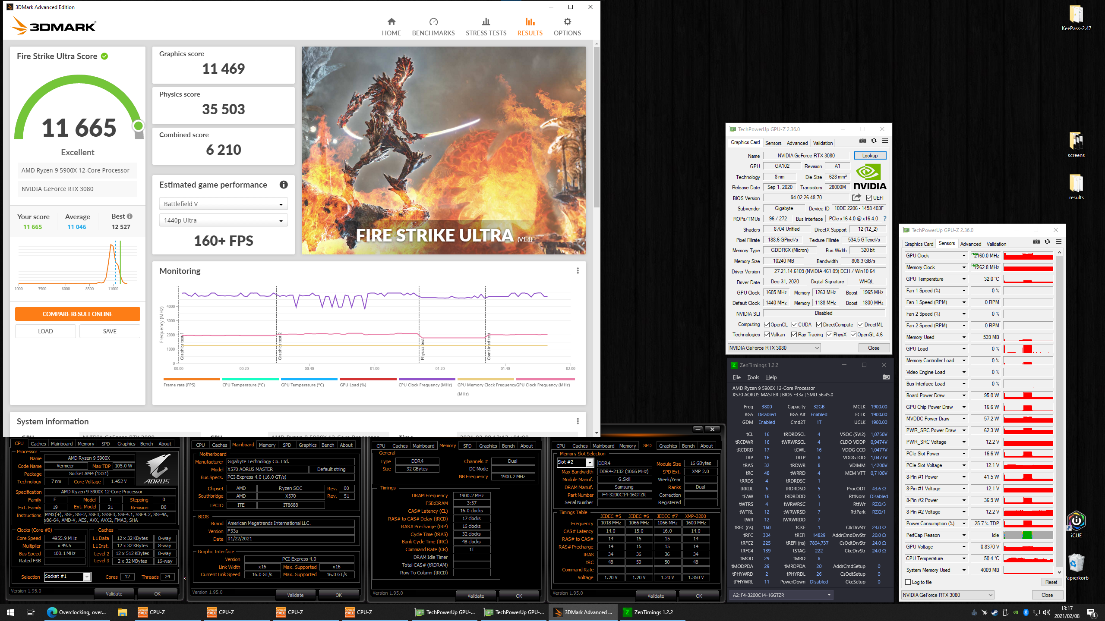
Task: Click the orange Frame rate legend bar
Action: (192, 379)
